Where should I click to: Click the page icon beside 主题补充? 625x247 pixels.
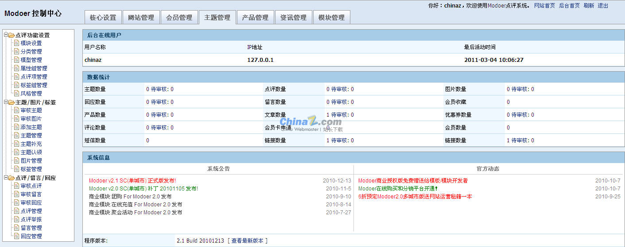pyautogui.click(x=17, y=144)
